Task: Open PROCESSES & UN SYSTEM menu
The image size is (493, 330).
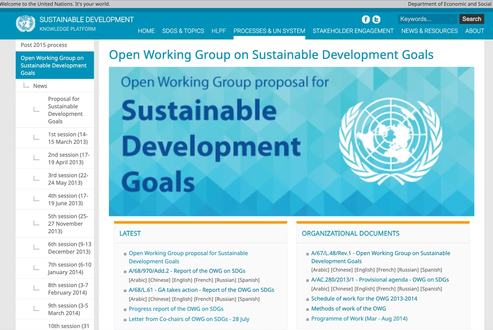Action: 269,31
